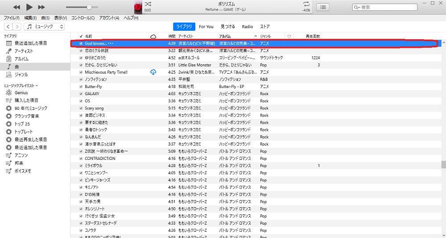
Task: Collapse the ミュージックプレイリスト section
Action: 37,85
